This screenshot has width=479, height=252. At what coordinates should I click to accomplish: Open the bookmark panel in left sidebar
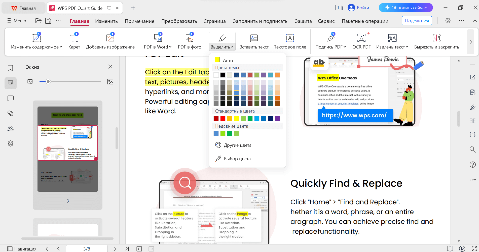(10, 68)
